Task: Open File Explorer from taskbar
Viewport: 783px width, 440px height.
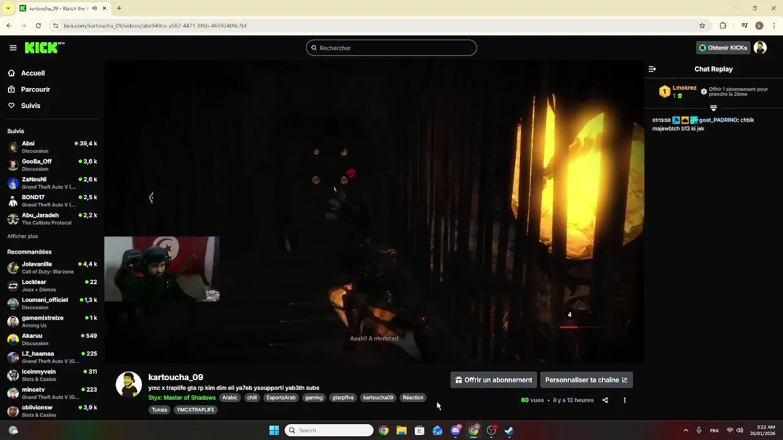Action: coord(401,430)
